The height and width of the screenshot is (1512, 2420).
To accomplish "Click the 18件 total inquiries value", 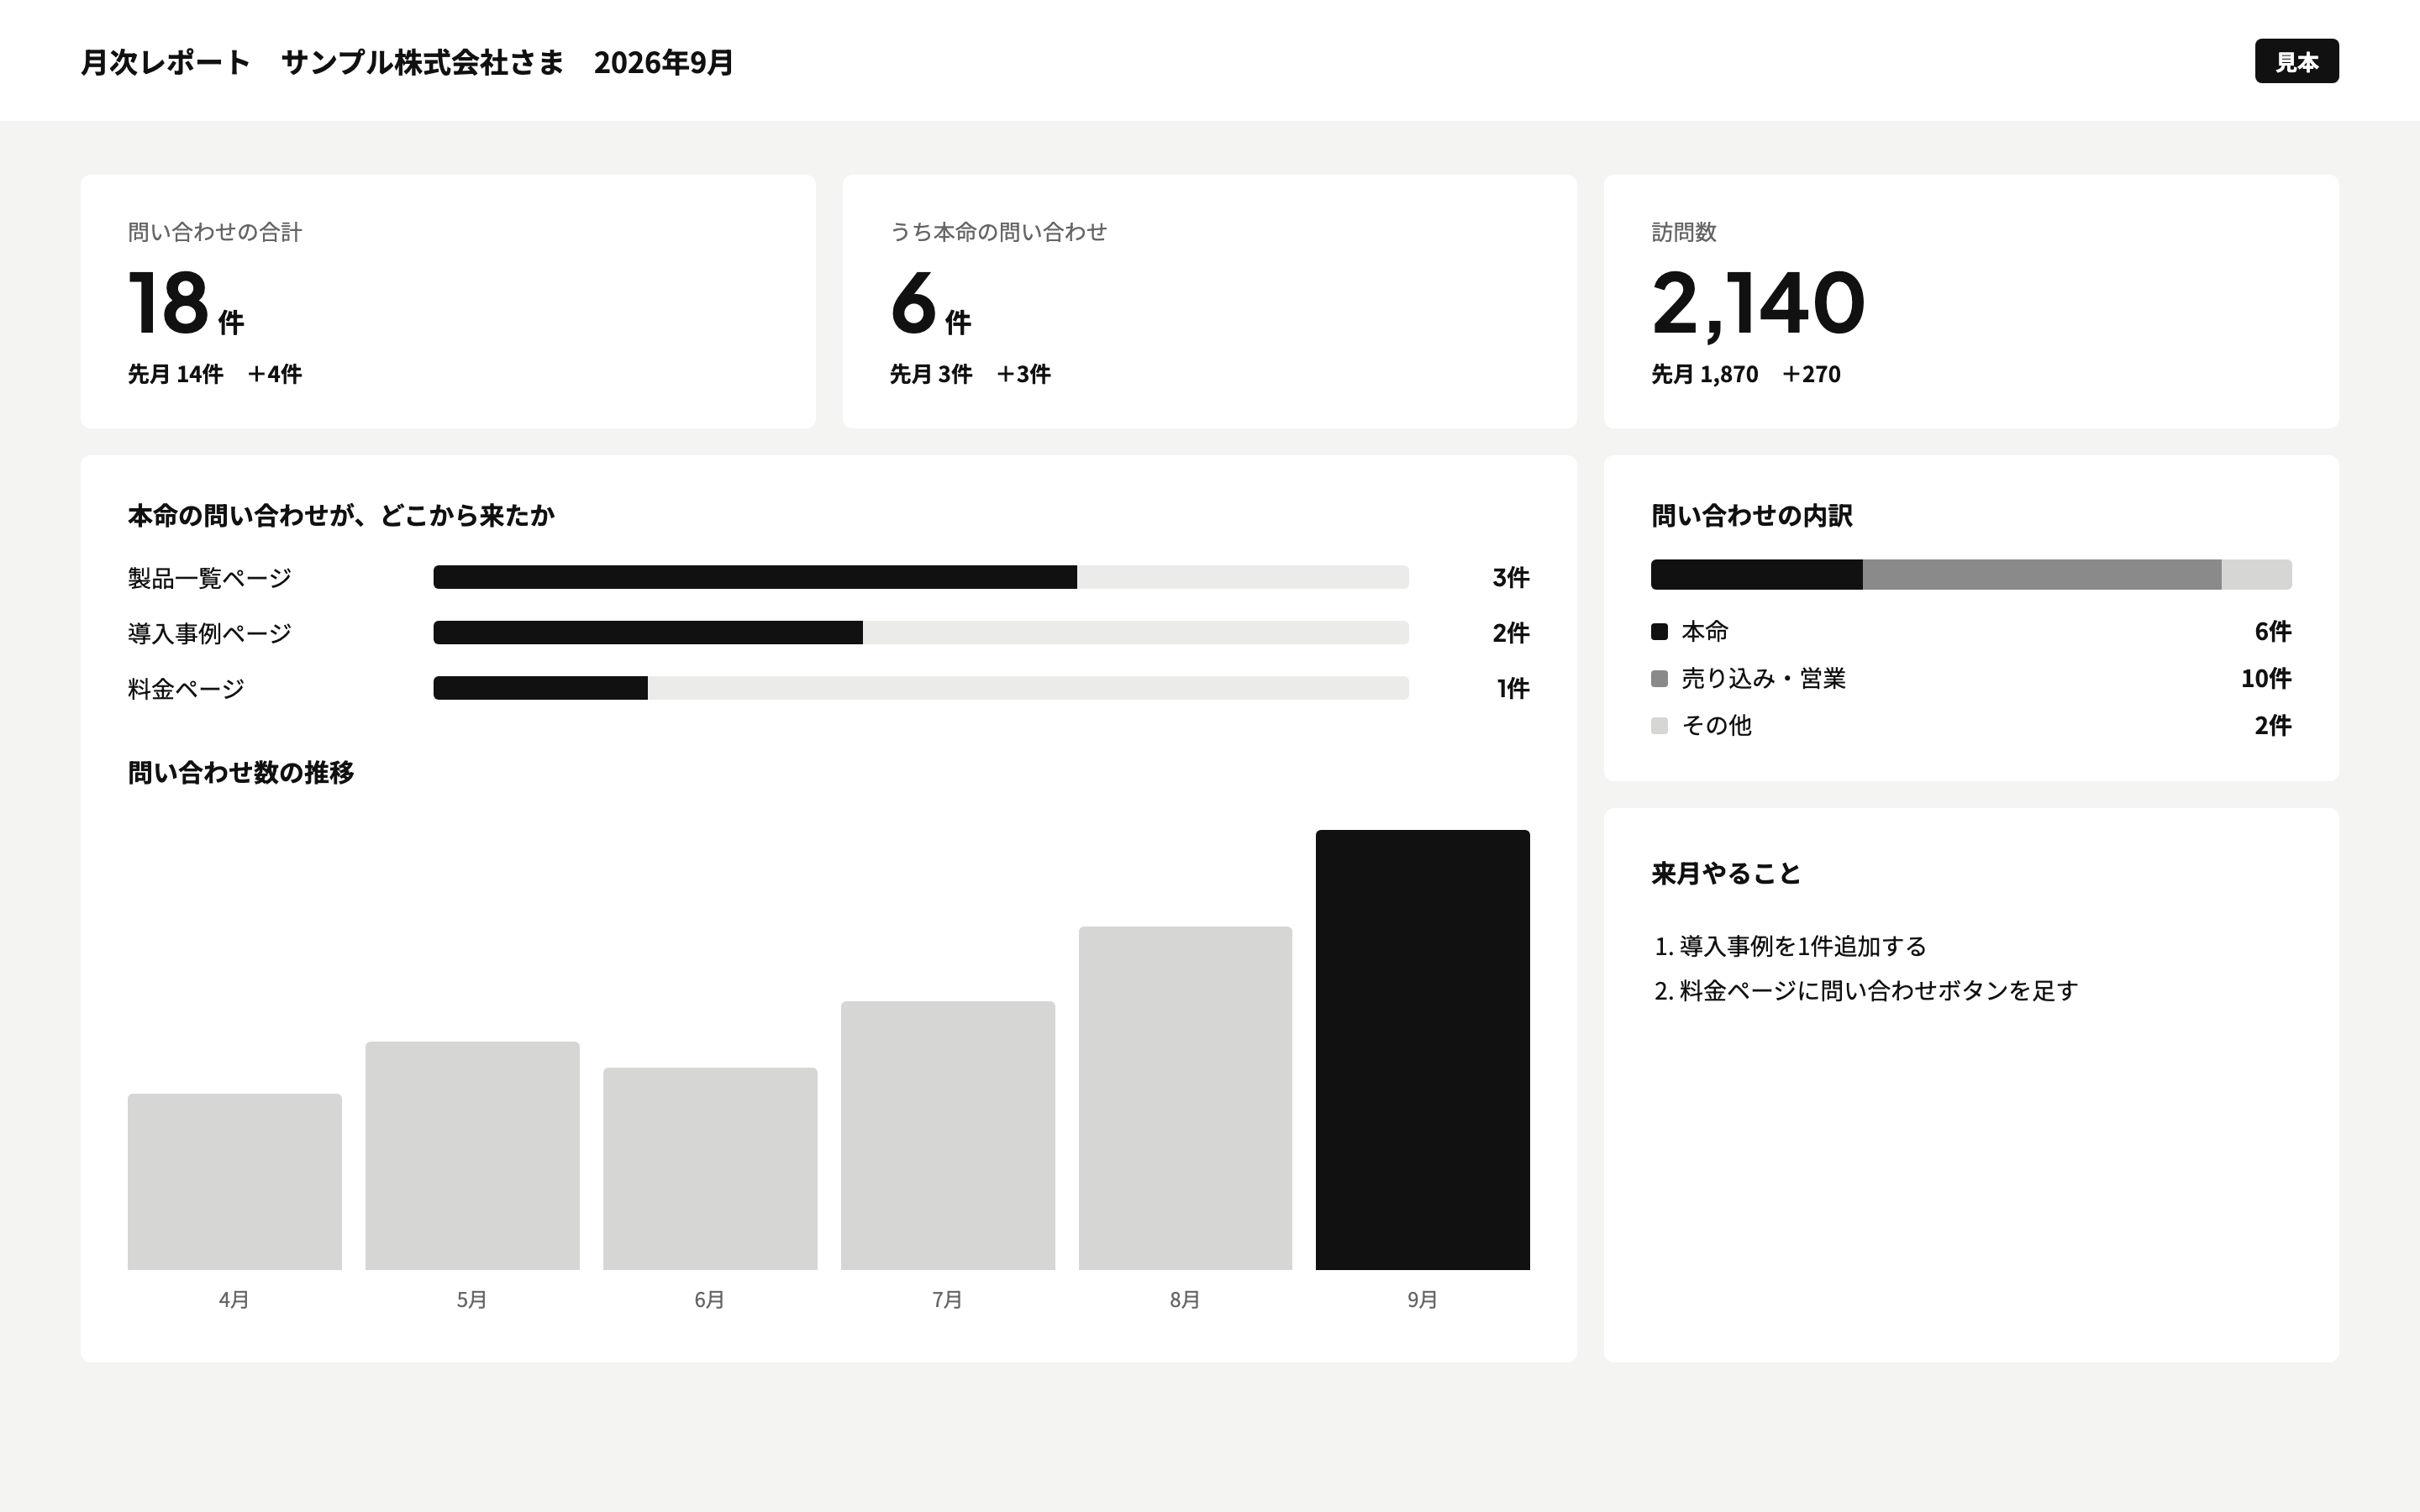I will 186,302.
